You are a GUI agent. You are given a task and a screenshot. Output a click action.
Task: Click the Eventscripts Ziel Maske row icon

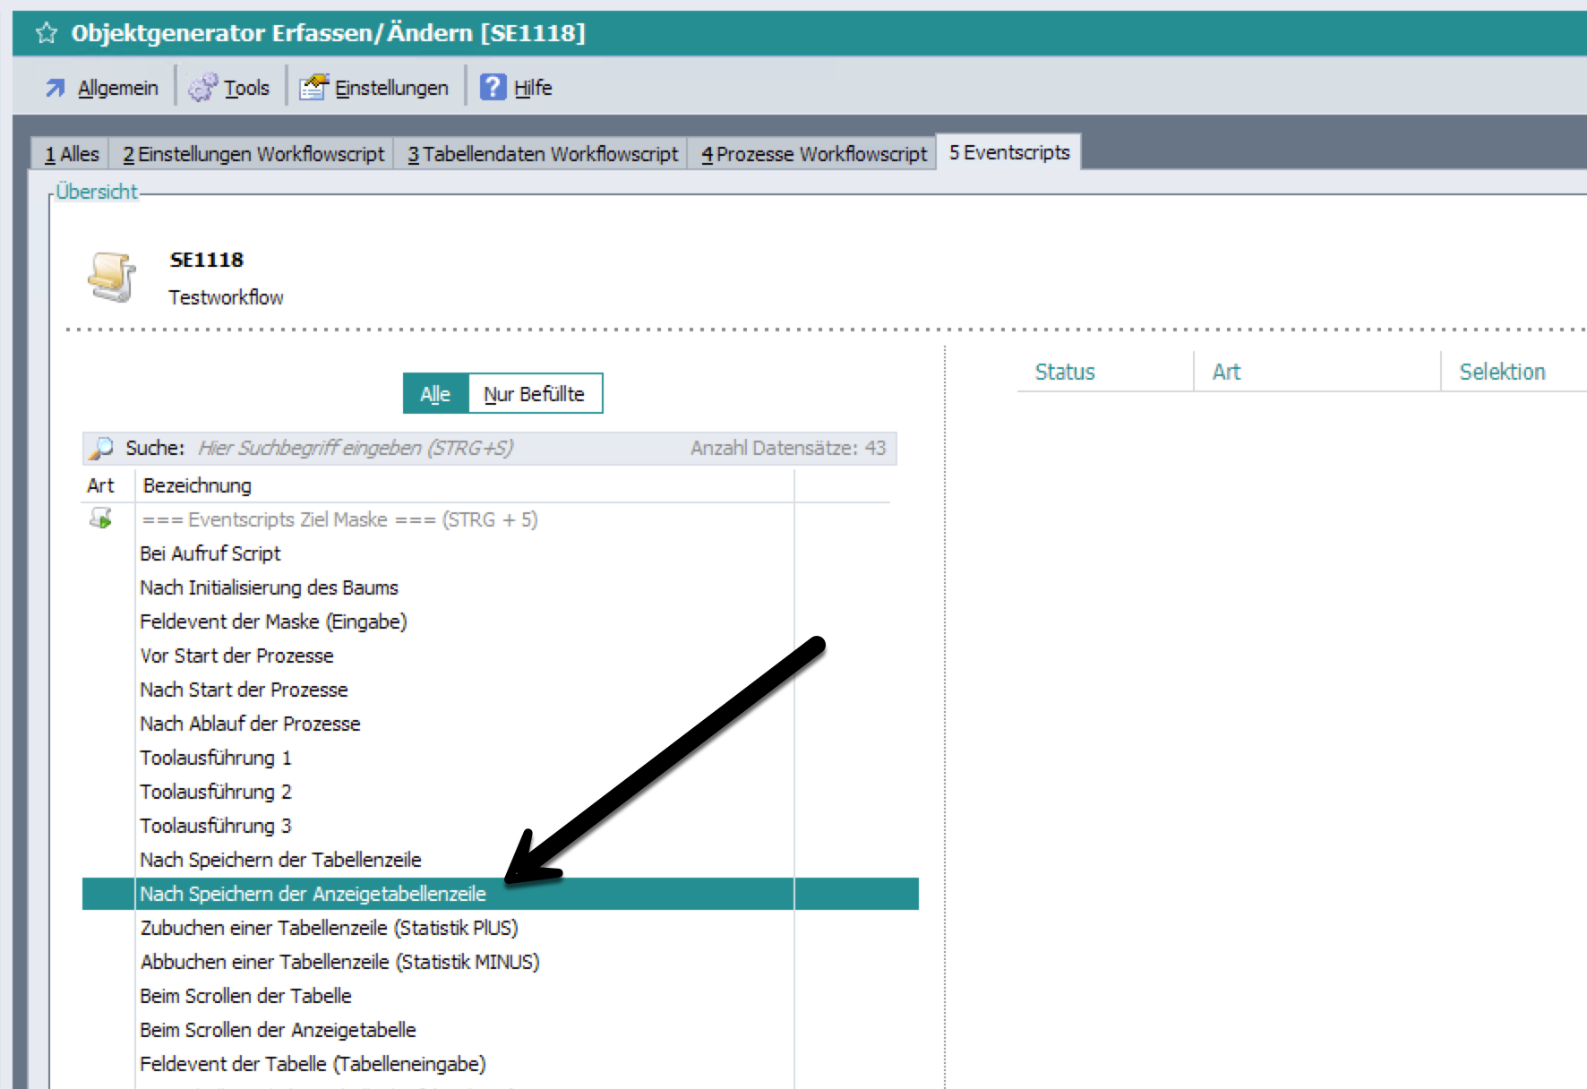pos(101,519)
